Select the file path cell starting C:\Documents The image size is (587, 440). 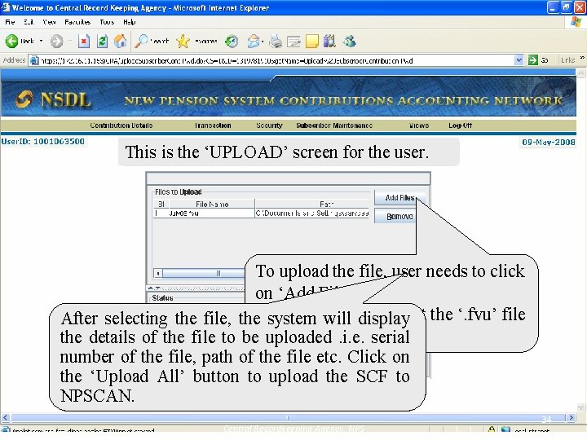312,213
